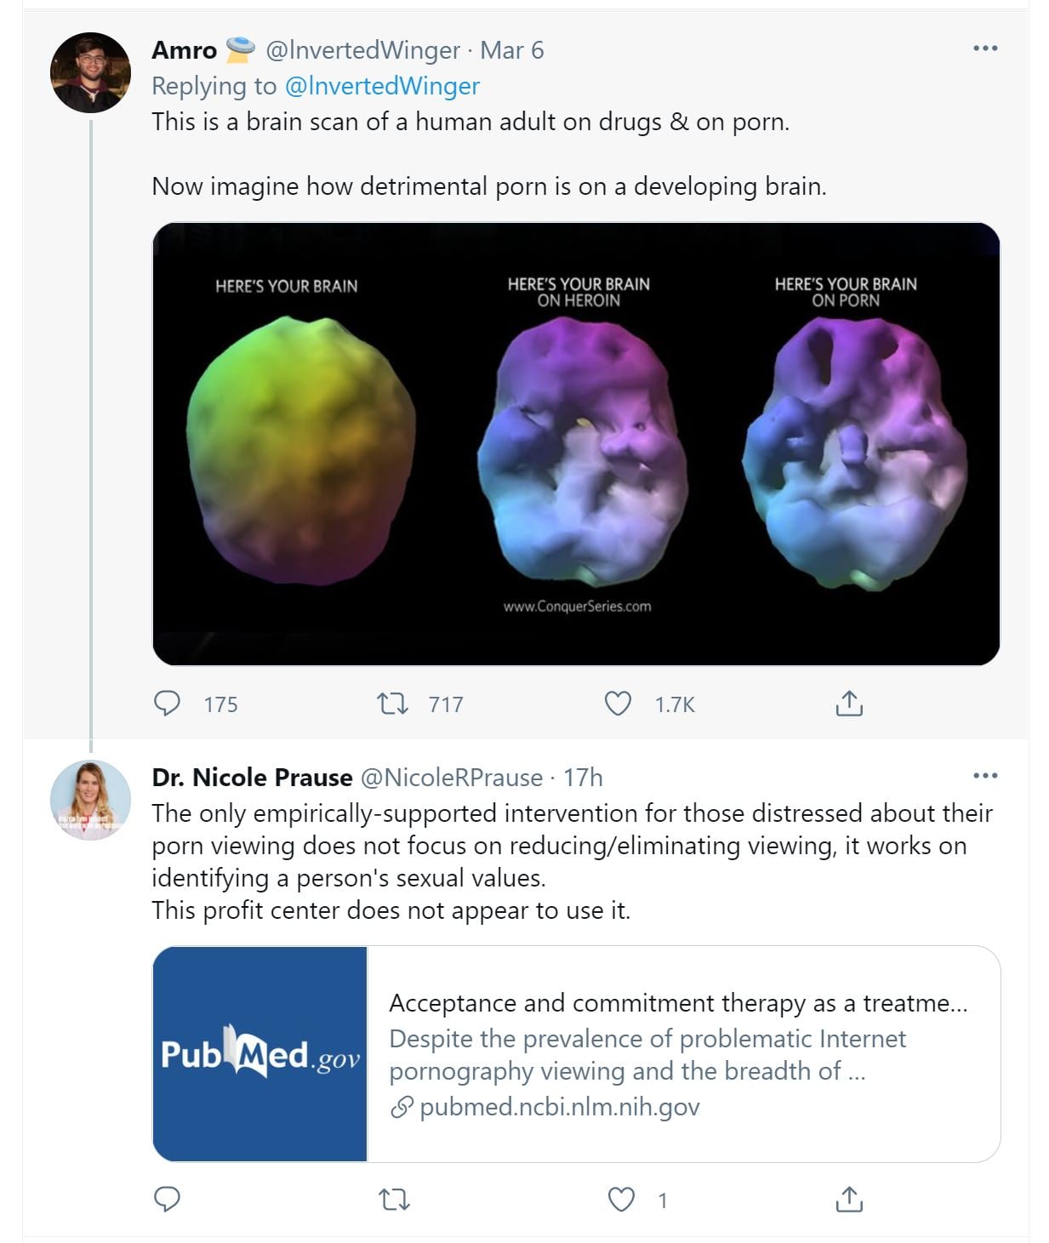Reply to Amro's brain scan tweet
This screenshot has height=1243, width=1049.
[167, 704]
